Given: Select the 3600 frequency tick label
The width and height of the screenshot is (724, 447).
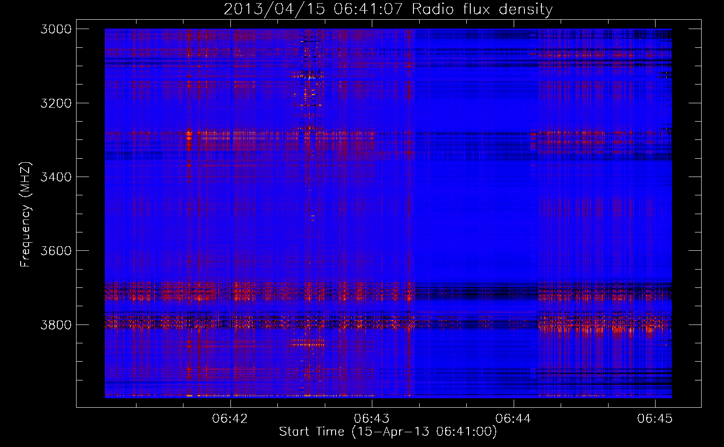Looking at the screenshot, I should pos(56,251).
